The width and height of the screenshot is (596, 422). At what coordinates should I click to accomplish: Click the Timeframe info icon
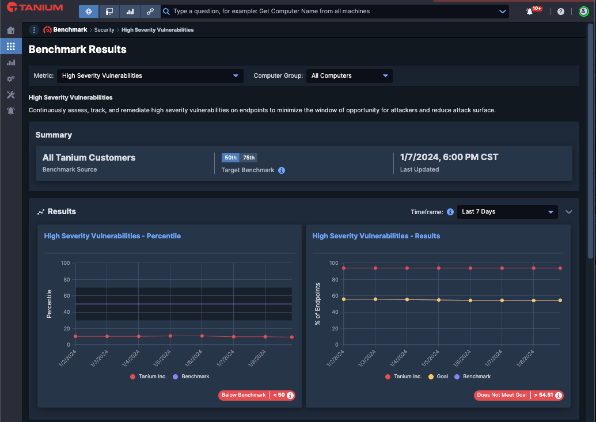click(450, 212)
